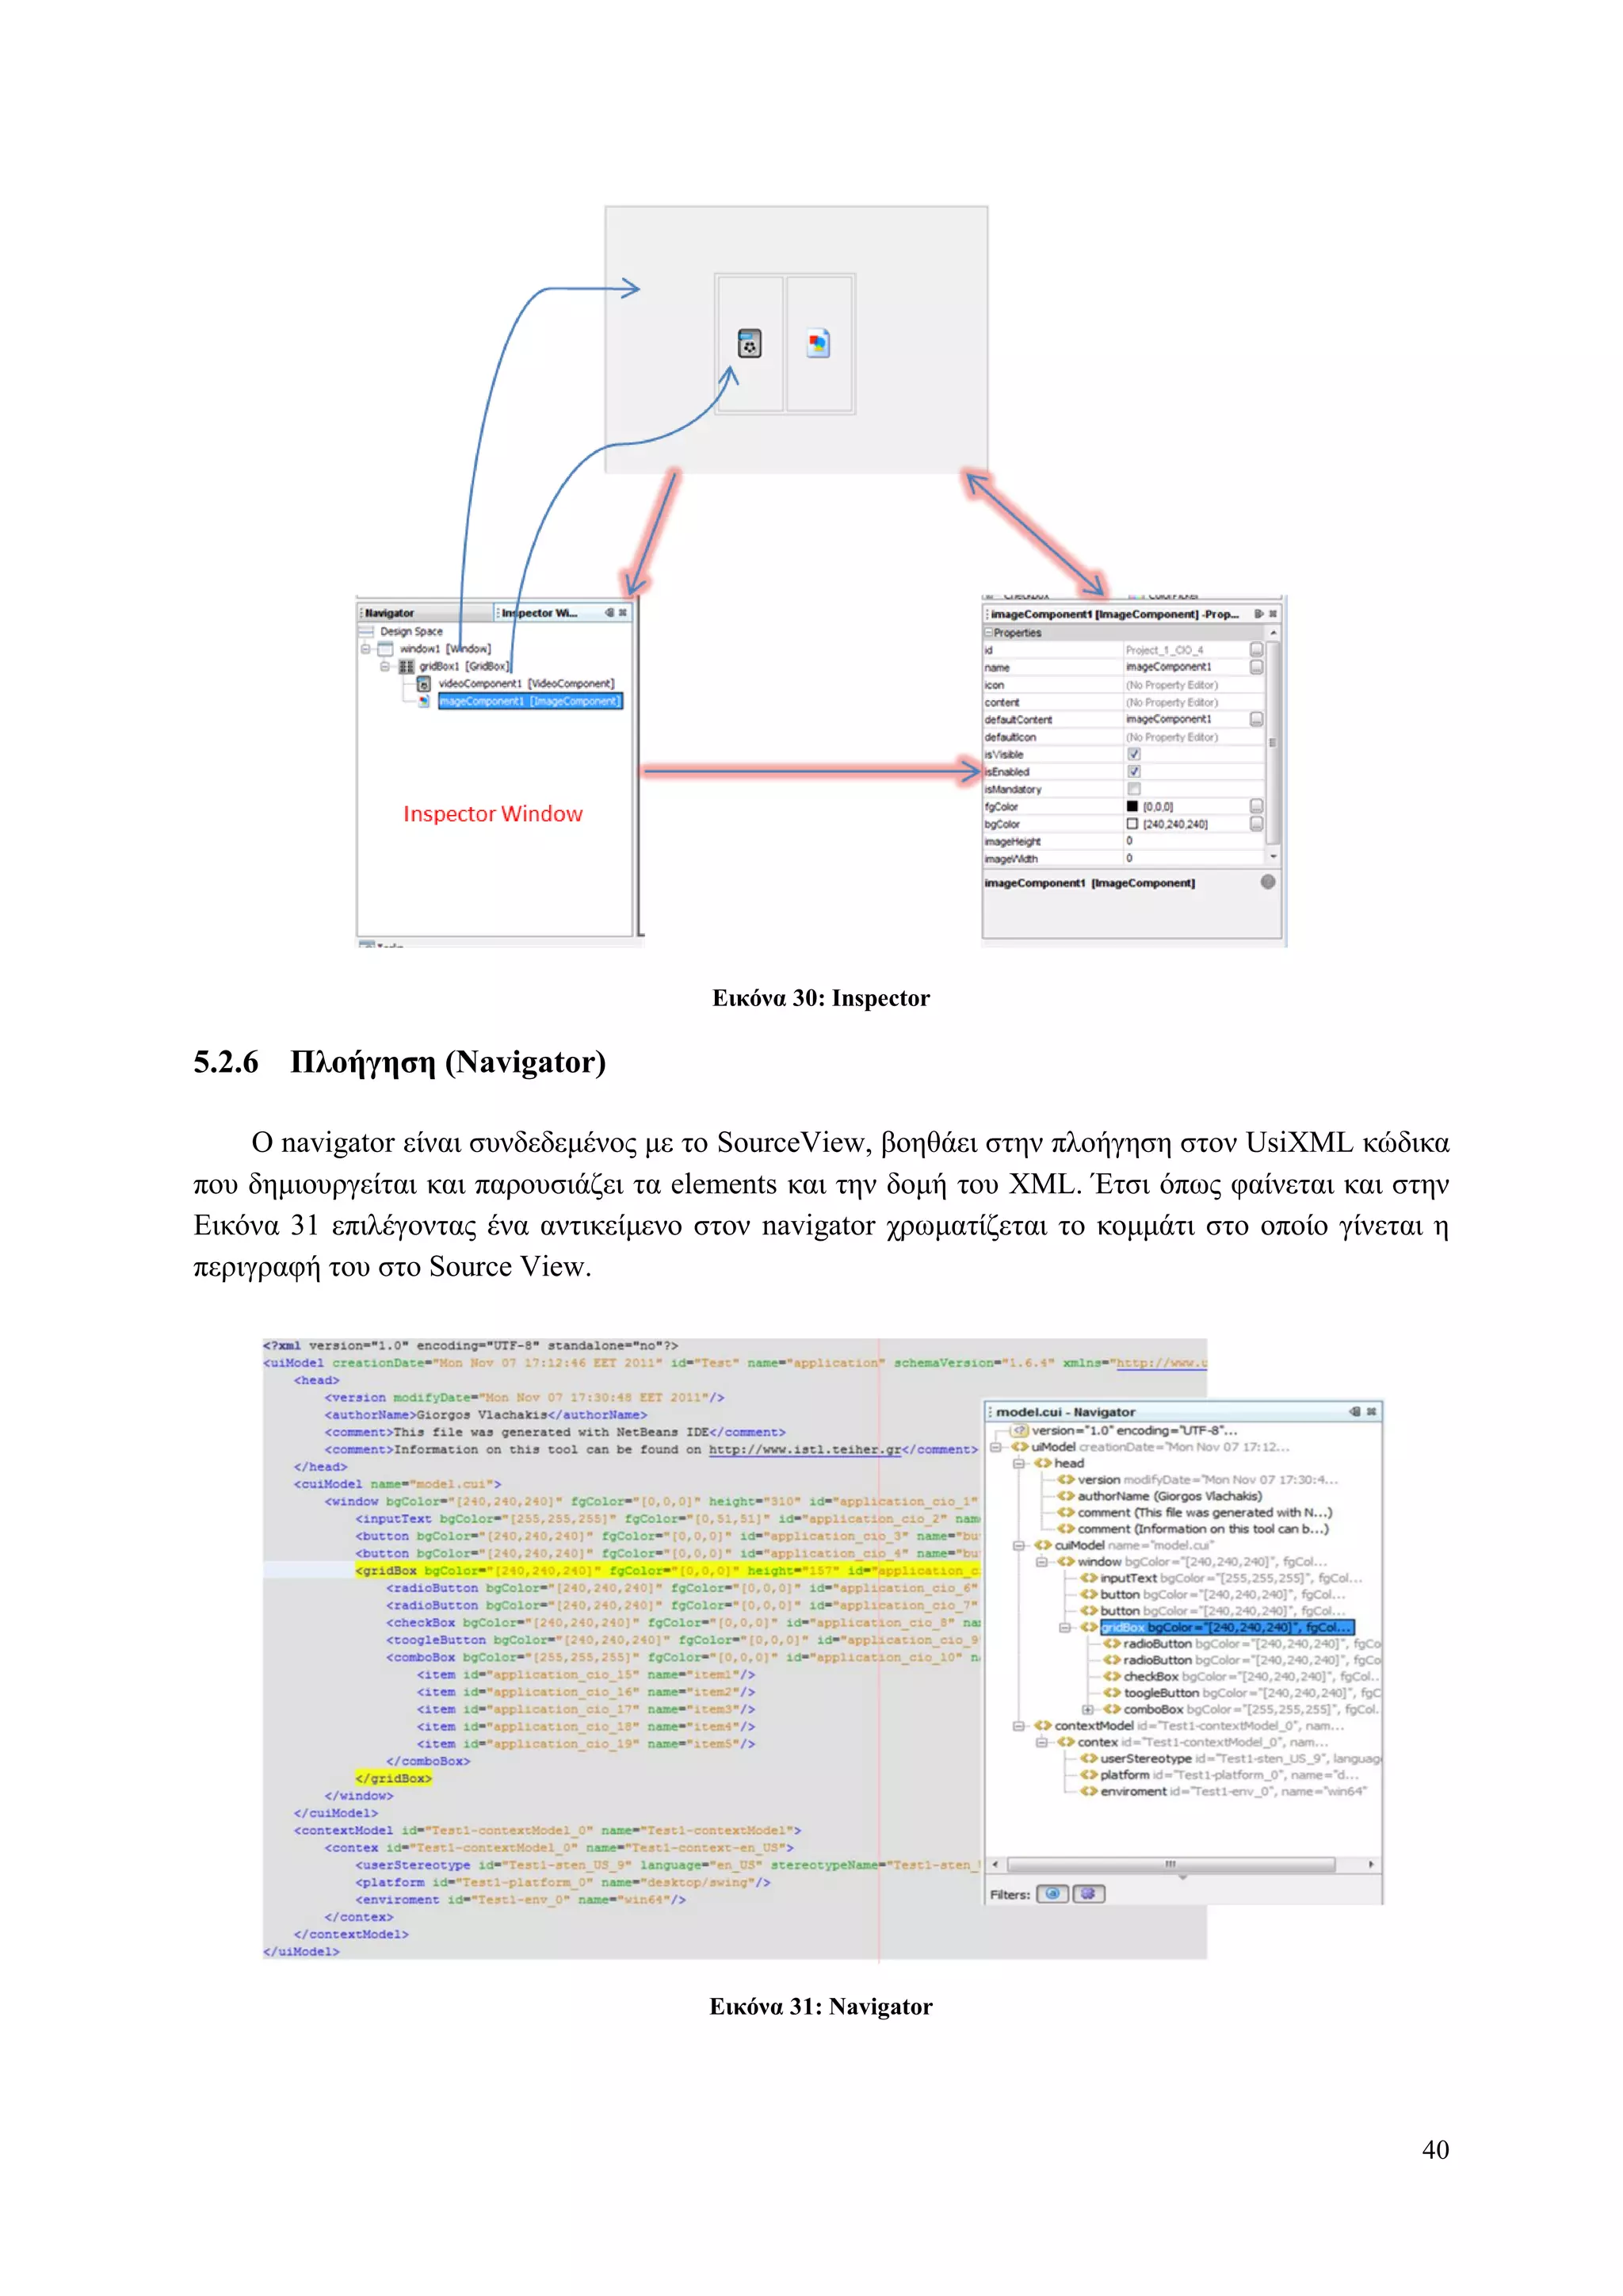Enable the isMandatory checkbox
Image resolution: width=1623 pixels, height=2296 pixels.
(1133, 789)
